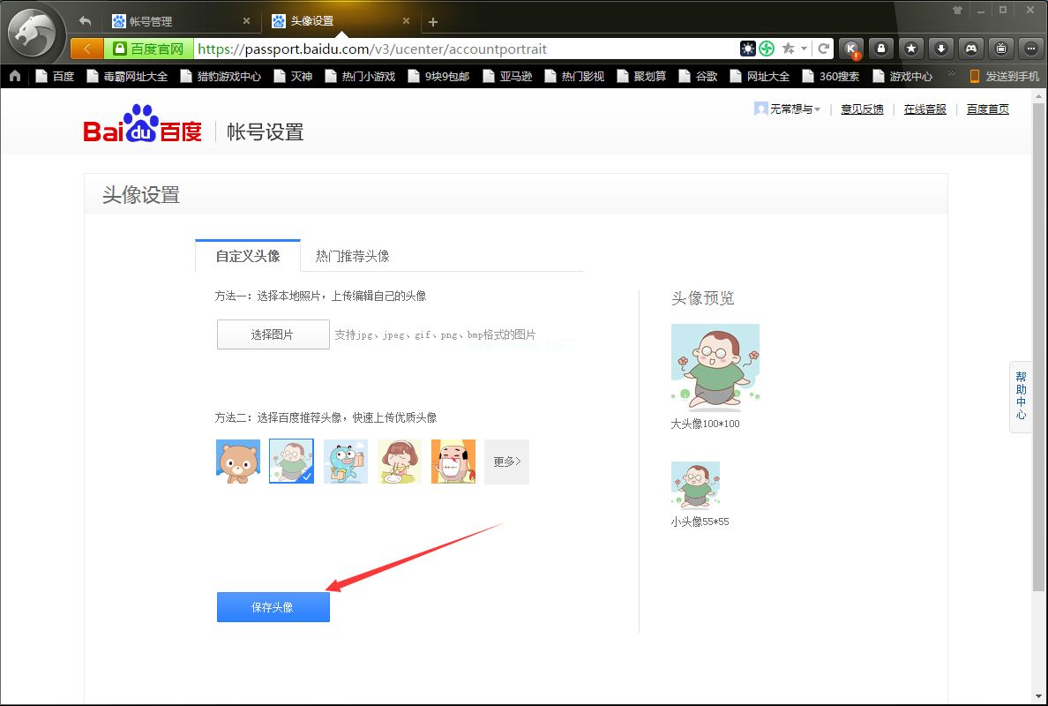Image resolution: width=1048 pixels, height=706 pixels.
Task: Open the browser's download manager icon
Action: point(940,49)
